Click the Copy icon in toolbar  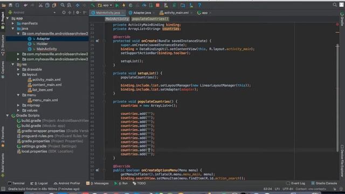click(x=47, y=5)
